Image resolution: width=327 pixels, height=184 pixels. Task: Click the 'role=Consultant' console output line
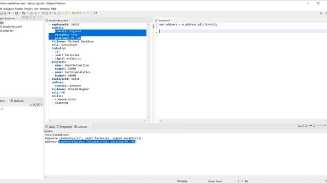click(x=57, y=135)
